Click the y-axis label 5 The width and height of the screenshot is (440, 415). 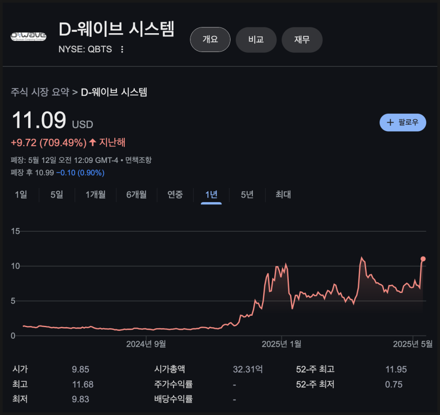pos(13,301)
